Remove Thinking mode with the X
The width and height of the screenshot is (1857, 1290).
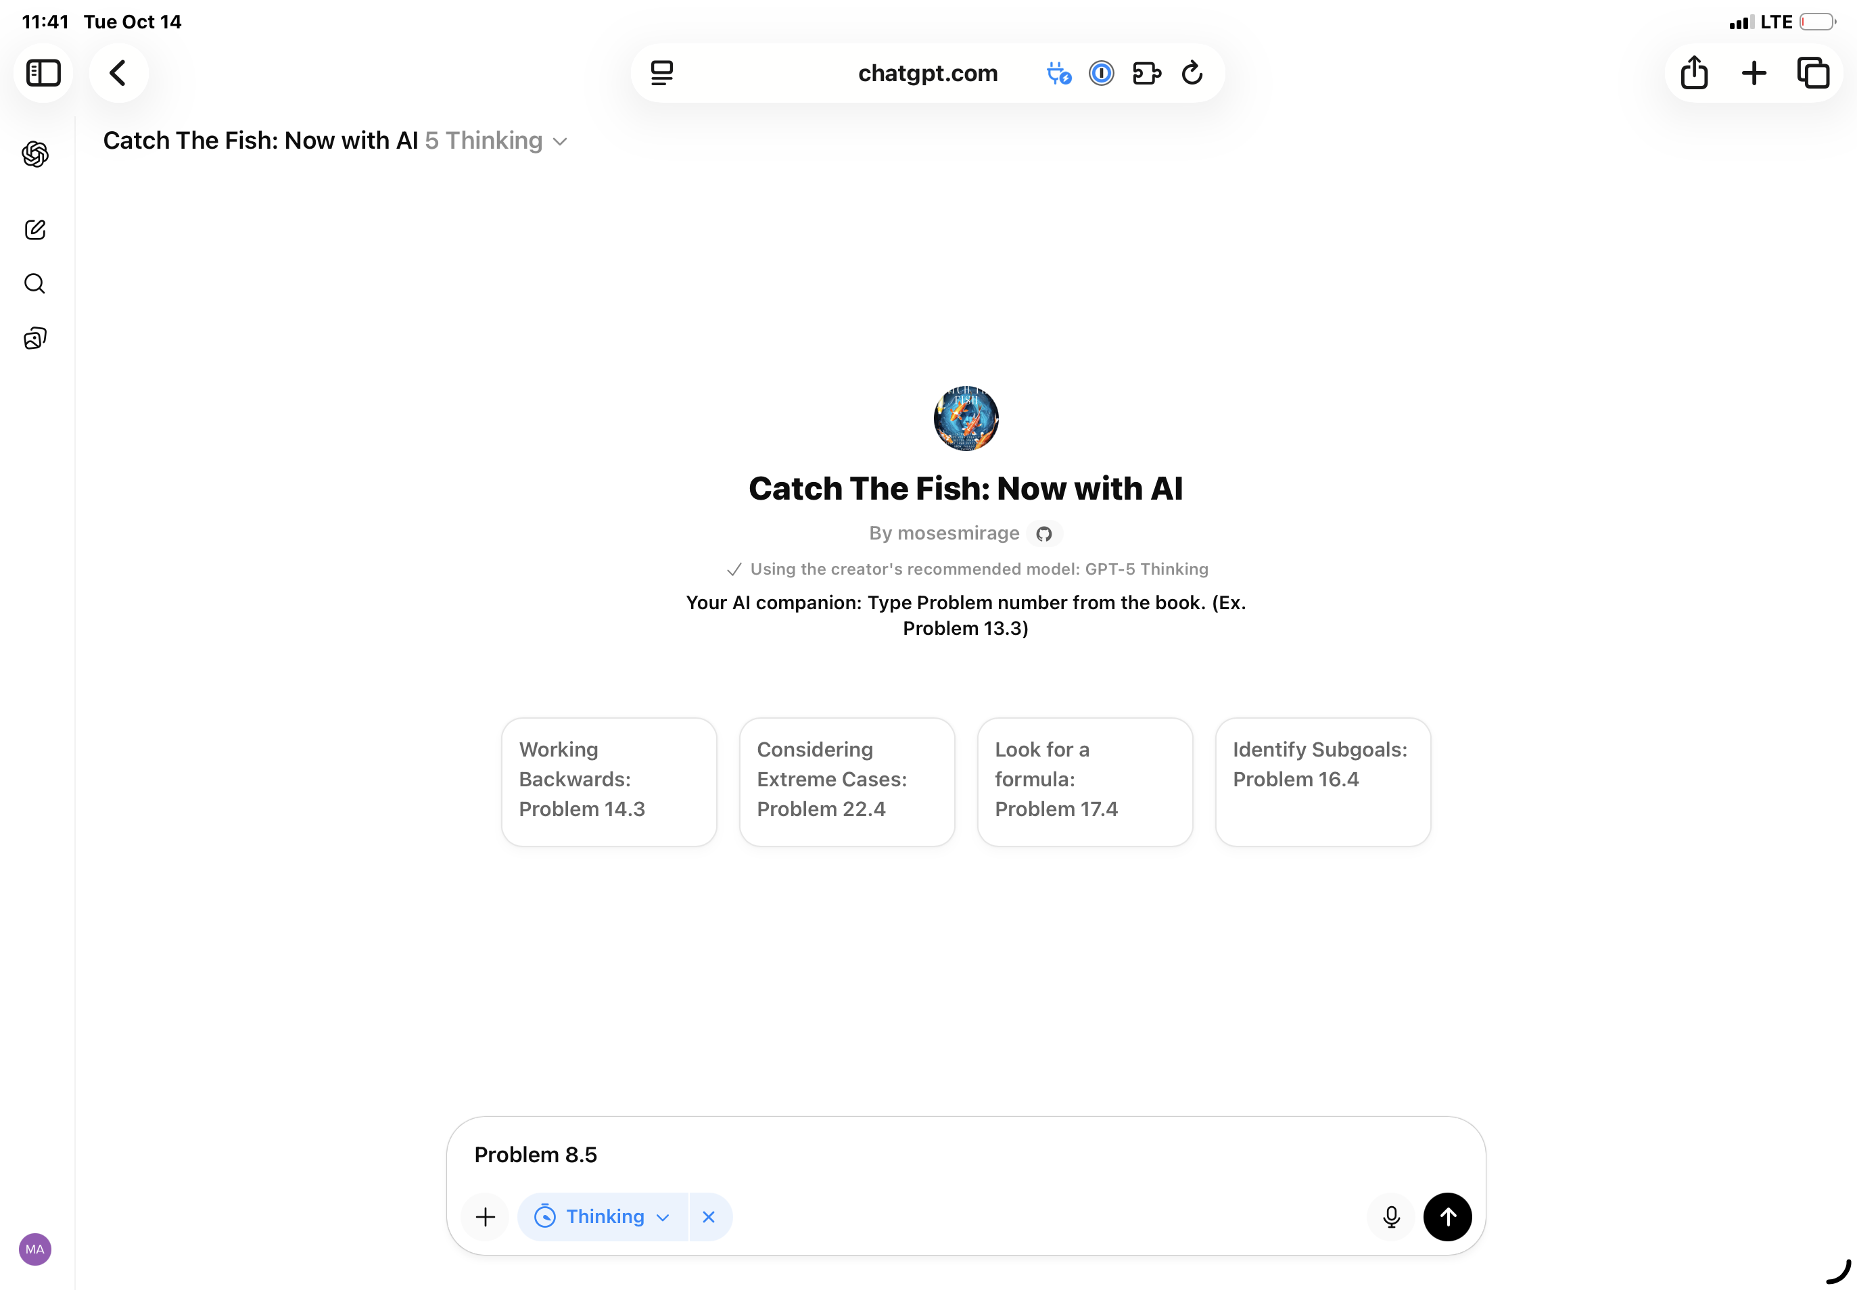(x=709, y=1216)
